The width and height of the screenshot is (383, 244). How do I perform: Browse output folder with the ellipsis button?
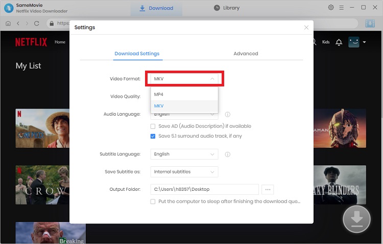268,189
